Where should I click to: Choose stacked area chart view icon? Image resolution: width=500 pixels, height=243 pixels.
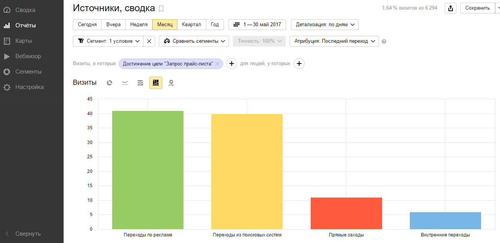[x=140, y=83]
